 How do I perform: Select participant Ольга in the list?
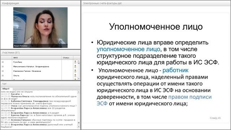coord(16,75)
